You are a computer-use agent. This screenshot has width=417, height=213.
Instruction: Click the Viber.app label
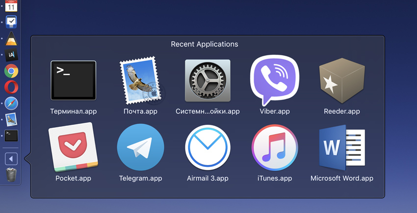(275, 111)
